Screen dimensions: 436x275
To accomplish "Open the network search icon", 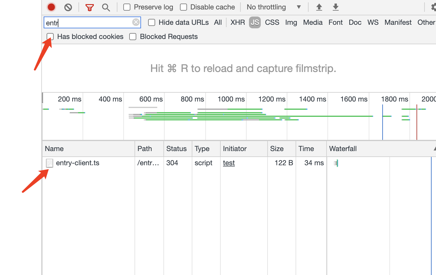I will (106, 7).
